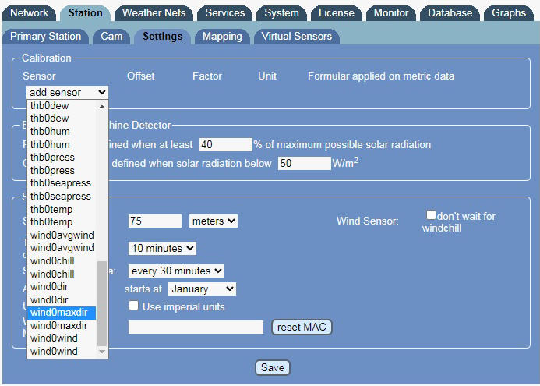Choose the second thb0temp list option
Image resolution: width=540 pixels, height=386 pixels.
[62, 222]
